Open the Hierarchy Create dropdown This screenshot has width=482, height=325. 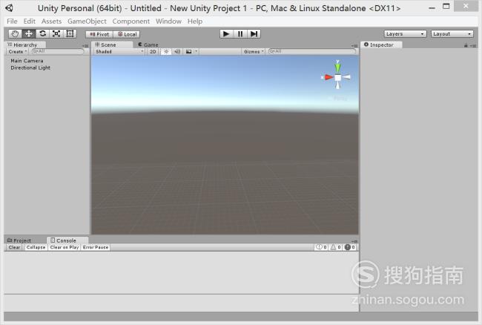point(18,52)
